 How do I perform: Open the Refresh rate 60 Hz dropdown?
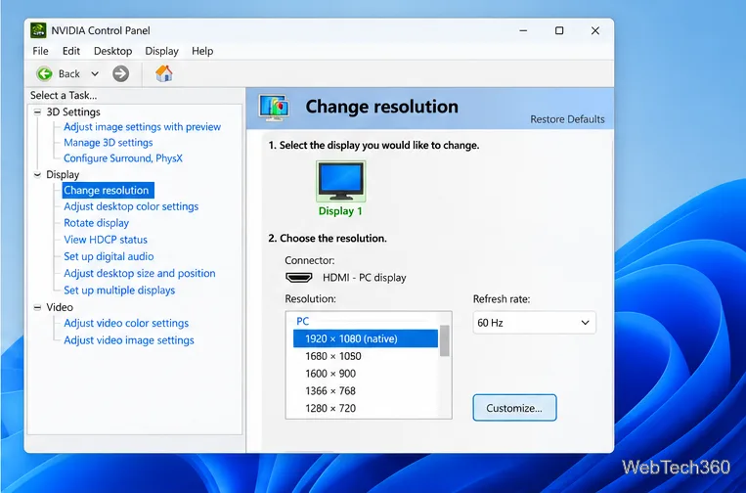(534, 323)
